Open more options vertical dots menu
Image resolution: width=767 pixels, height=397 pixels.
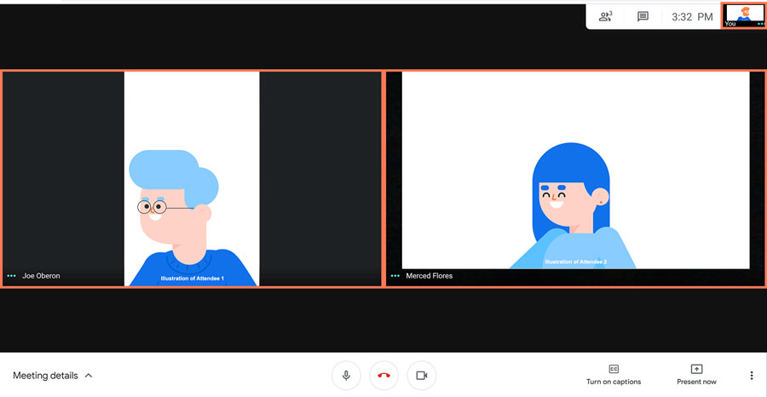pyautogui.click(x=751, y=376)
